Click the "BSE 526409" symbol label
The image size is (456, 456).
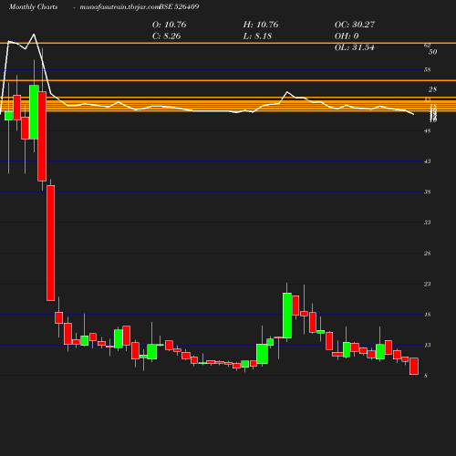point(179,6)
